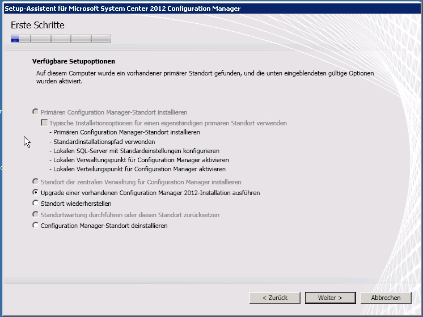Image resolution: width=423 pixels, height=317 pixels.
Task: Click the 'Lokalen SQL-Server' configuration line
Action: [134, 151]
